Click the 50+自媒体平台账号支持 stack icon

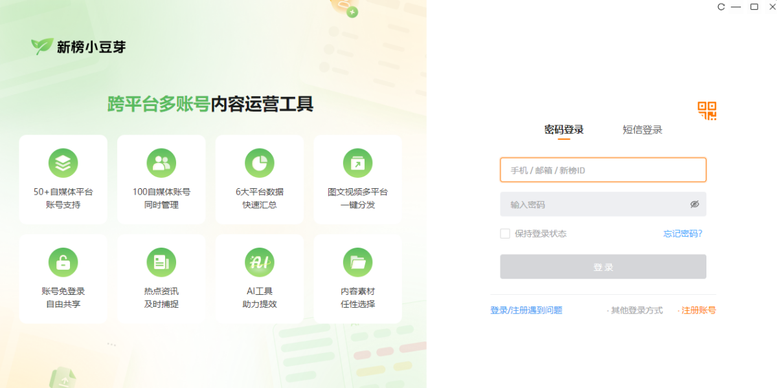click(x=63, y=163)
